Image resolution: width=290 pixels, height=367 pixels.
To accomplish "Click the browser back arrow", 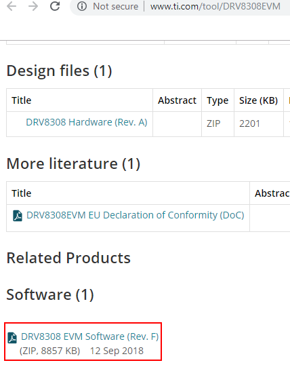I will click(x=12, y=6).
